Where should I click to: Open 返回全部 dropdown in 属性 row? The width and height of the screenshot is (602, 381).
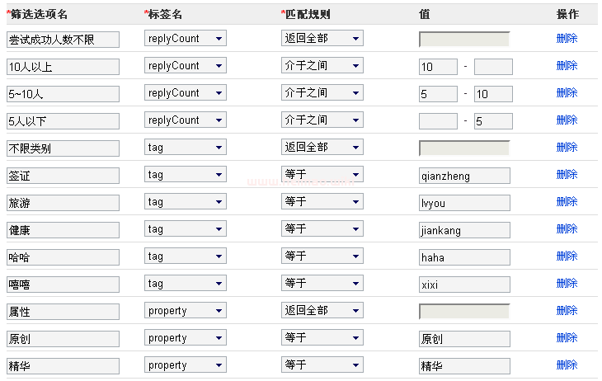(322, 311)
